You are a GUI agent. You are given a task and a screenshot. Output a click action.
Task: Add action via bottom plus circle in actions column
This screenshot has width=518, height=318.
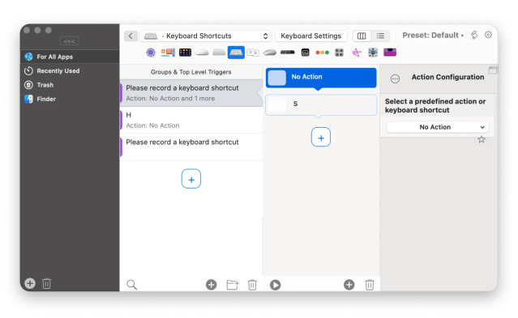[x=349, y=285]
